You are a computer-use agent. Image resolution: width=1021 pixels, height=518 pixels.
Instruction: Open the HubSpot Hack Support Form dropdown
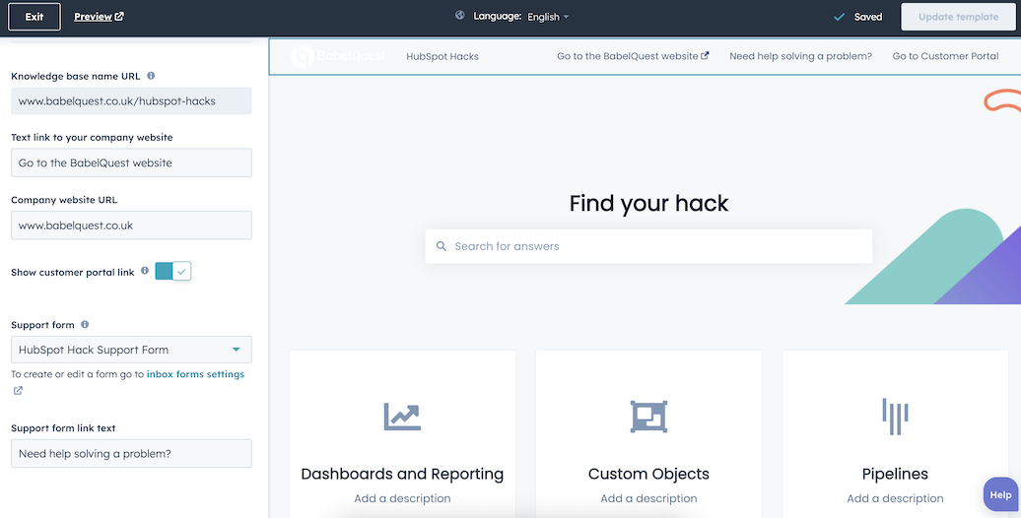point(131,350)
